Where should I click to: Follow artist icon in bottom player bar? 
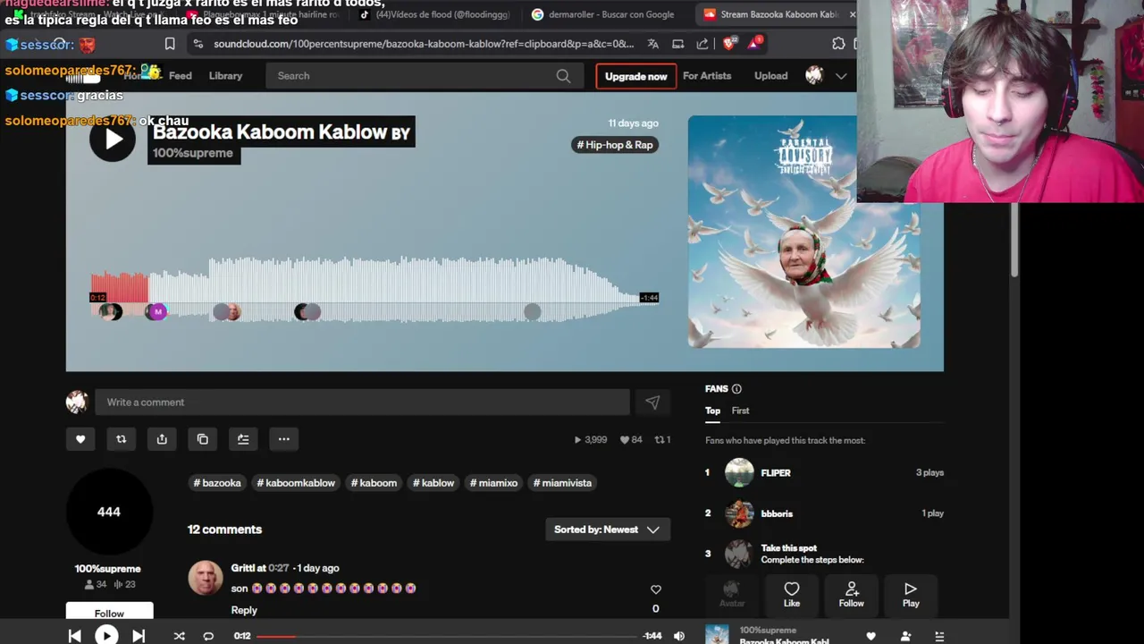905,636
